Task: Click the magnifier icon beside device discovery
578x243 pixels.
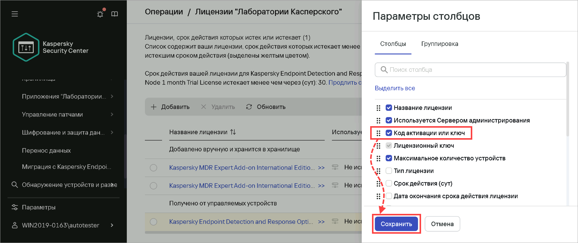Action: click(x=14, y=184)
